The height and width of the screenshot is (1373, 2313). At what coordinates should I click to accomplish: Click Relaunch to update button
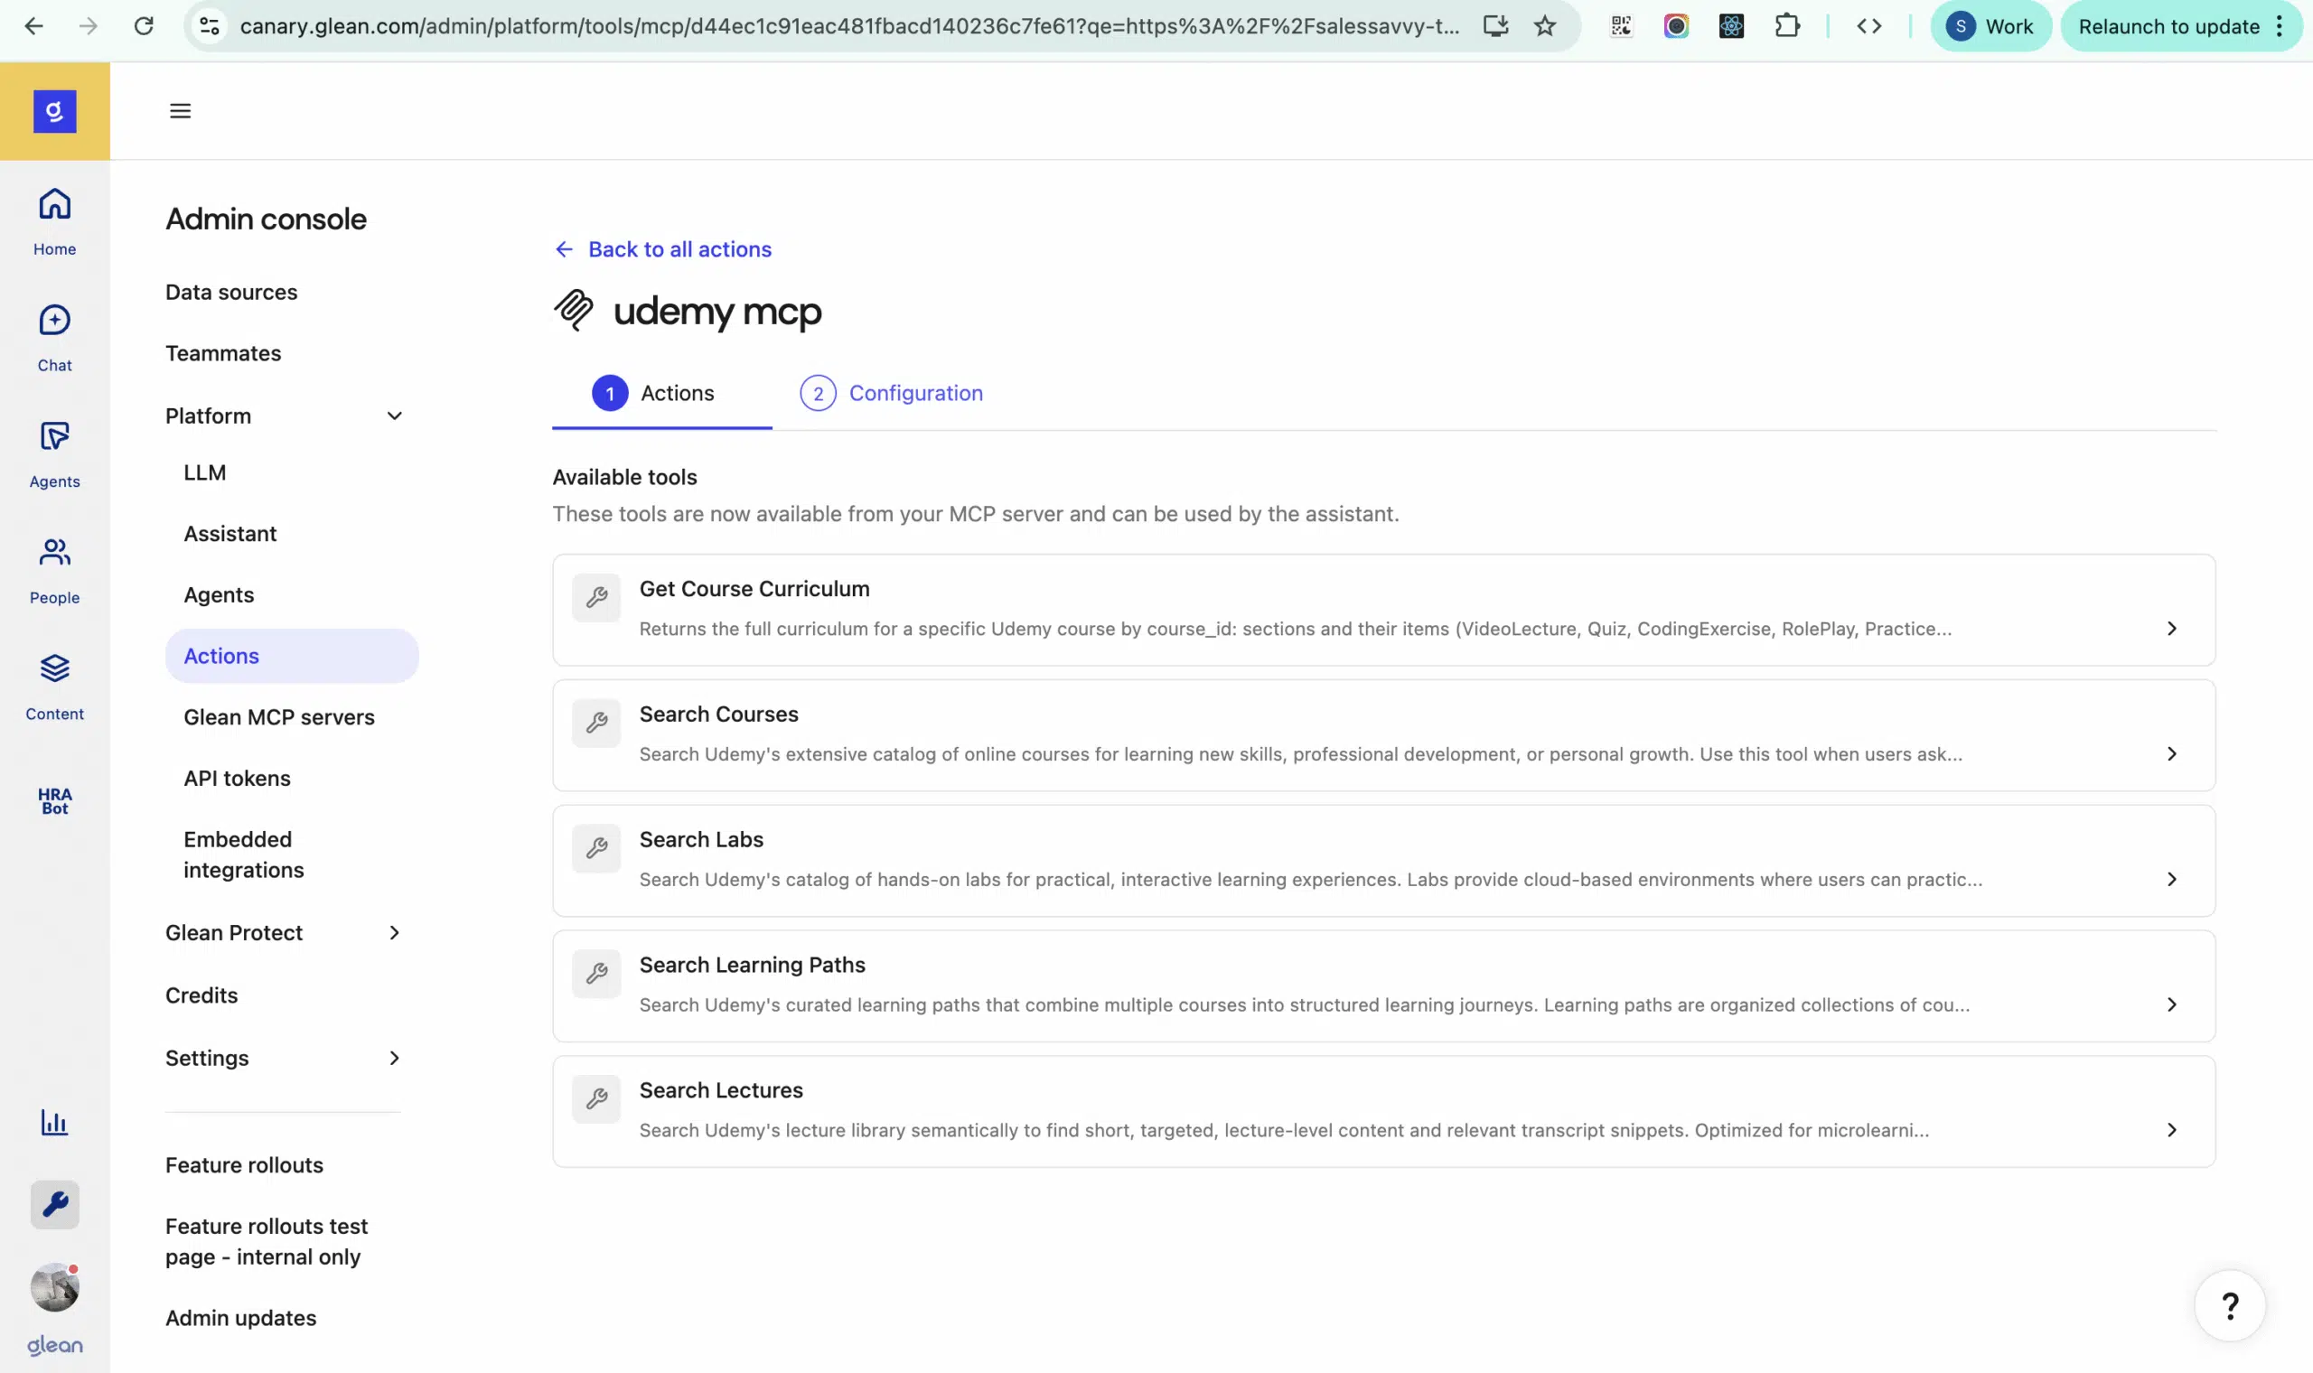2168,26
